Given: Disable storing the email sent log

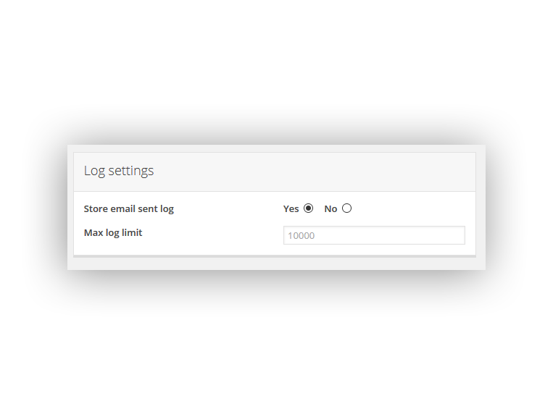Looking at the screenshot, I should point(347,208).
